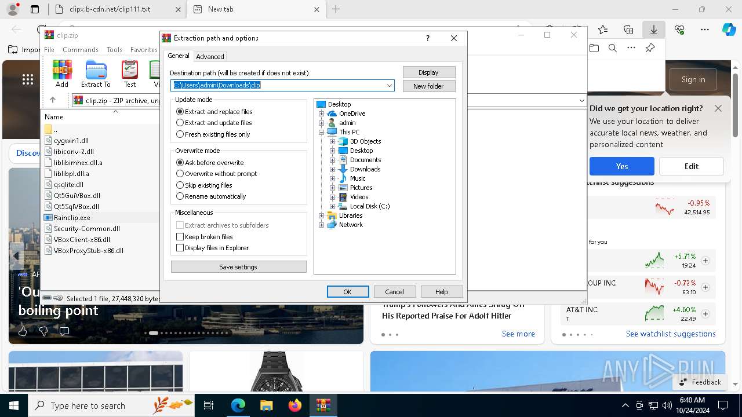Click the Save settings button

238,267
